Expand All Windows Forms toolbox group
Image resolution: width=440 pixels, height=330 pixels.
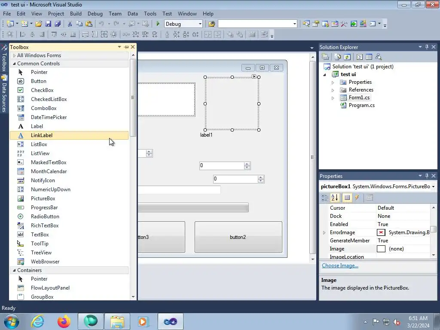[x=14, y=55]
